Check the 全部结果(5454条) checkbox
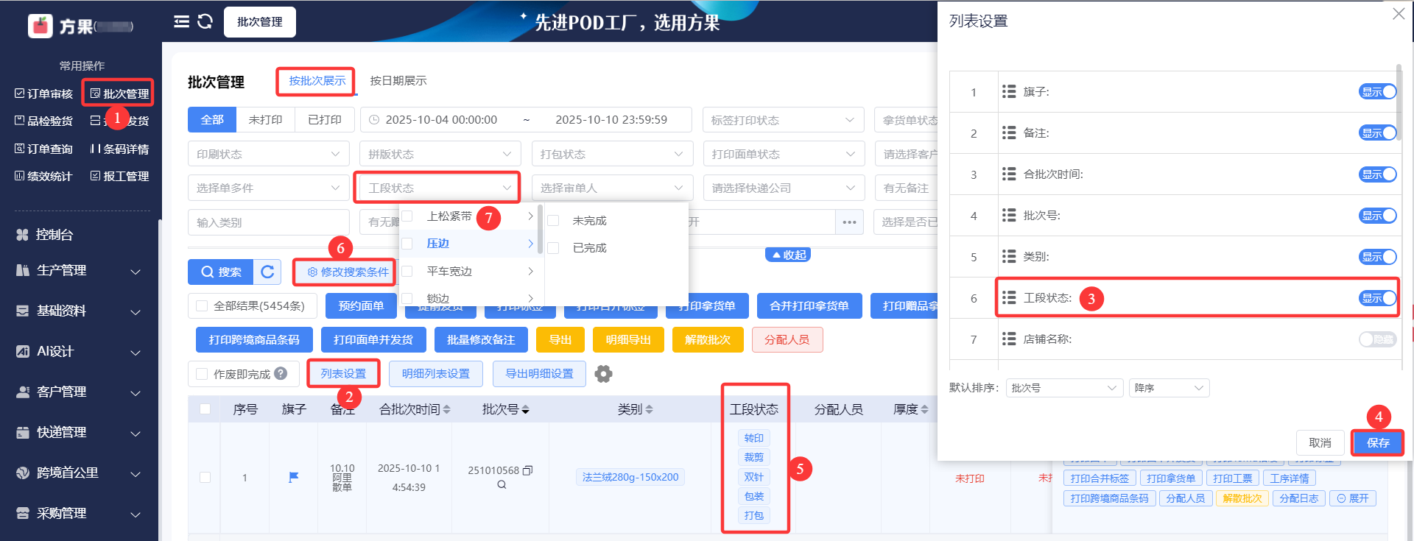1414x541 pixels. [202, 305]
